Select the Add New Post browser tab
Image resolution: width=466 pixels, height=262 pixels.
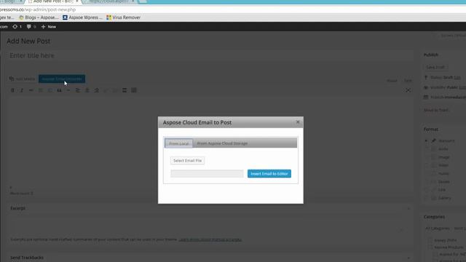[x=53, y=1]
